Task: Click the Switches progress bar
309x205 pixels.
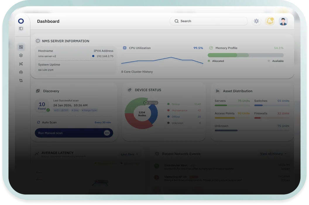Action: pos(272,106)
